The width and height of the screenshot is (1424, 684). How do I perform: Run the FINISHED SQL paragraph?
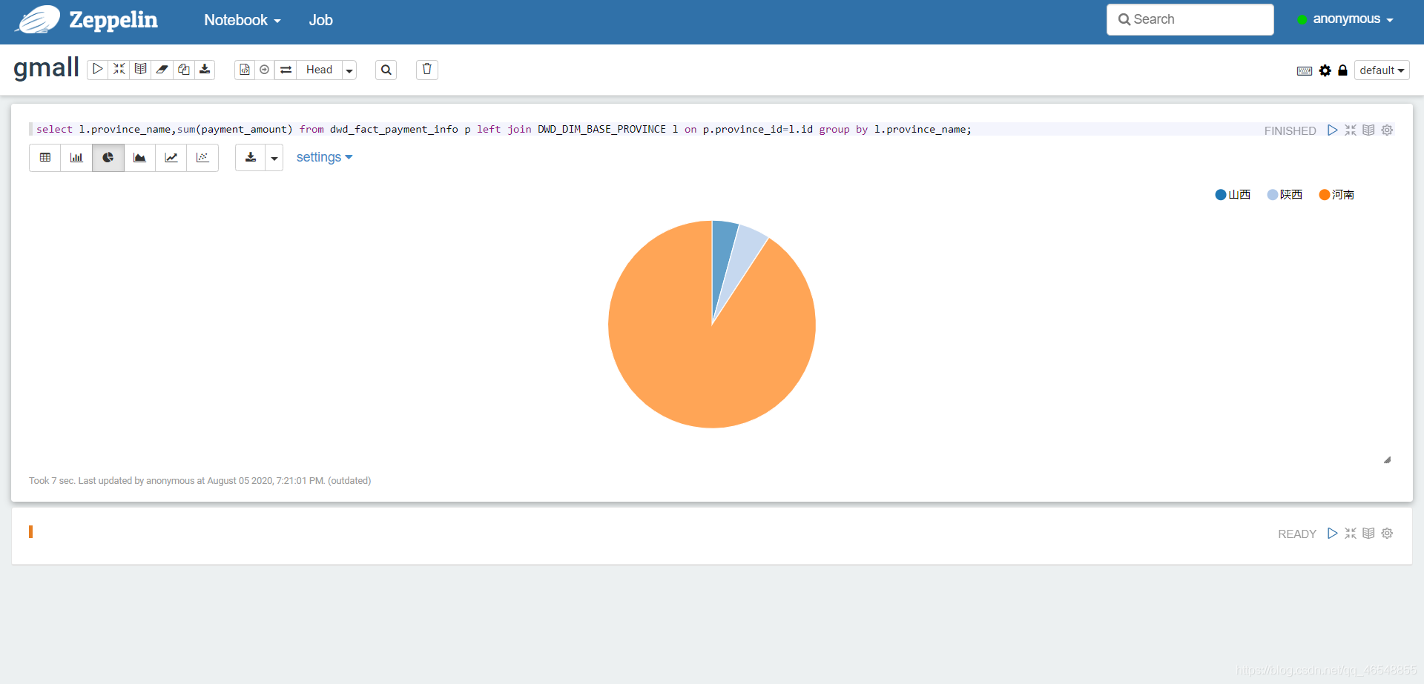(x=1333, y=130)
